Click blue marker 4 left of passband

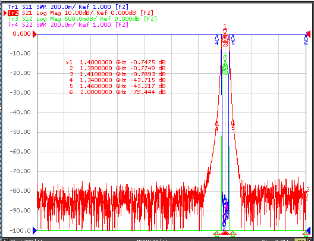pyautogui.click(x=216, y=40)
